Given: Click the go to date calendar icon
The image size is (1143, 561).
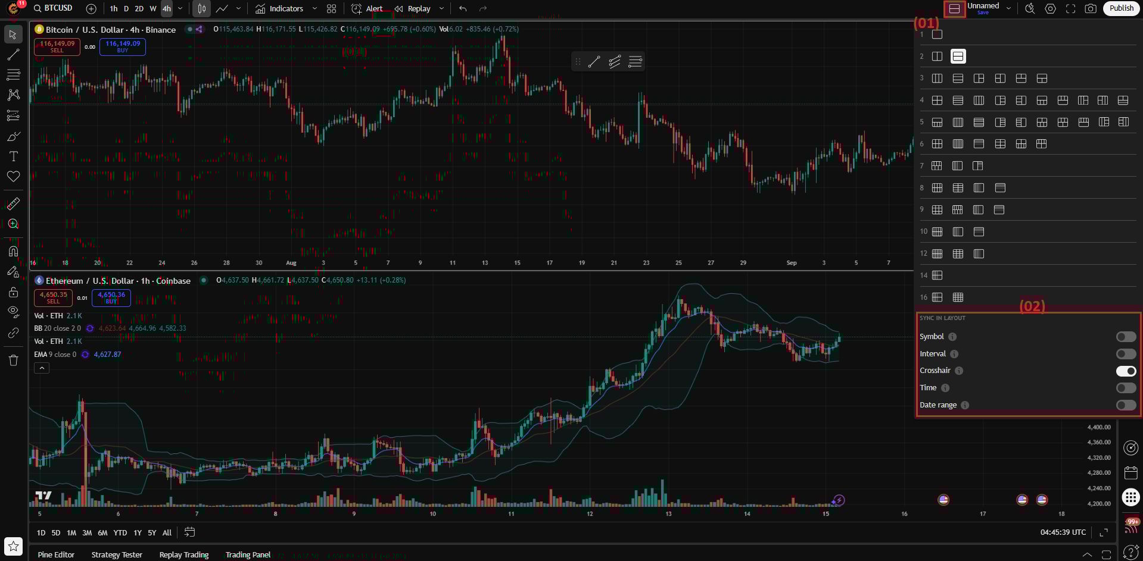Looking at the screenshot, I should 189,532.
